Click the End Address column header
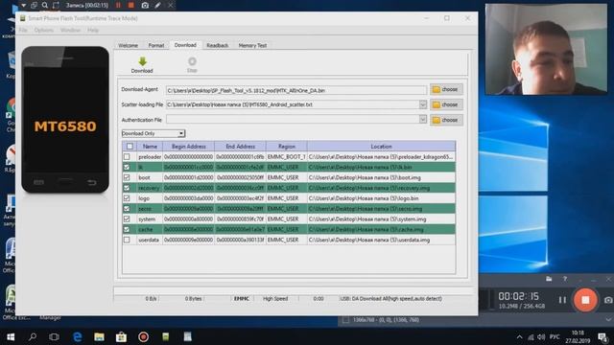The height and width of the screenshot is (345, 614). click(240, 147)
